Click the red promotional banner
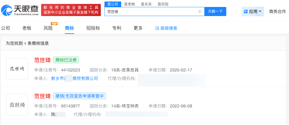Screen dimensions: 289x125 coord(71,10)
